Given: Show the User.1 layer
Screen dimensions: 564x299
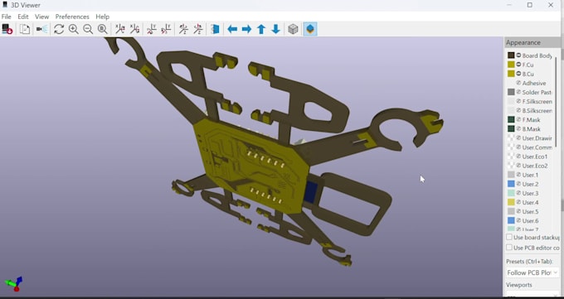Looking at the screenshot, I should pyautogui.click(x=518, y=175).
